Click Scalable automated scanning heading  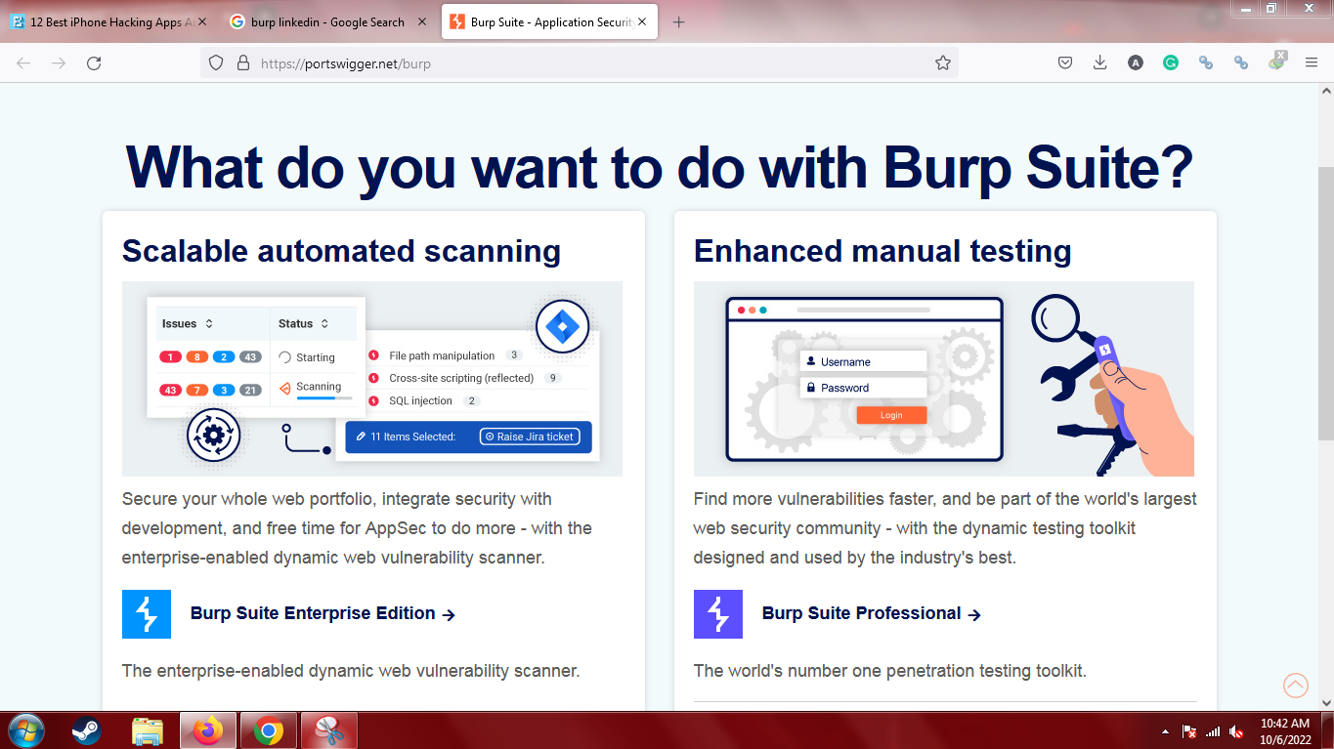(341, 251)
